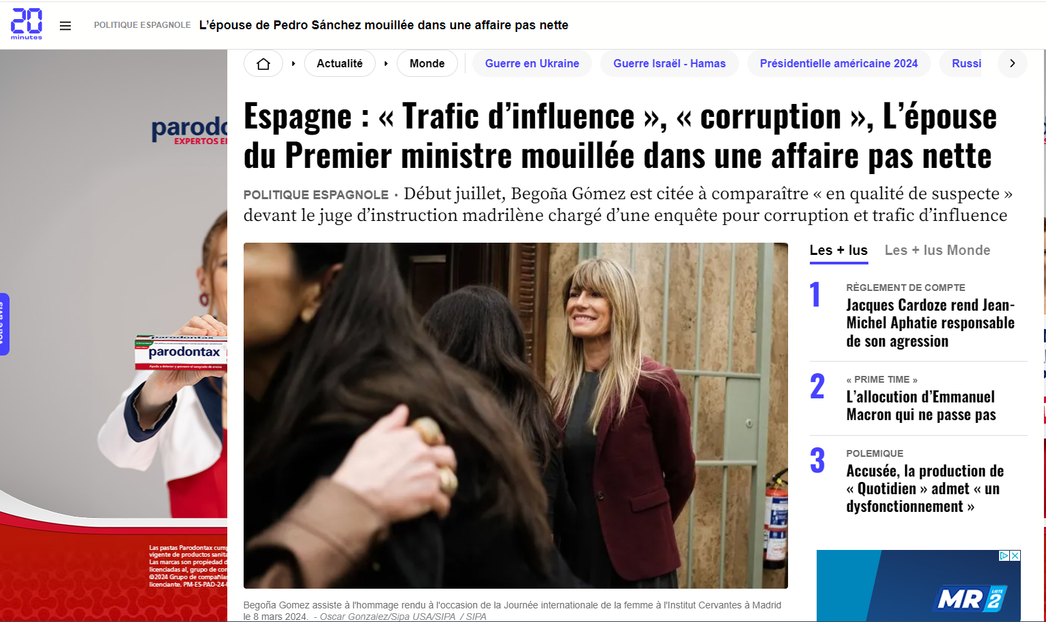Click the arrow between home and Actualité
Image resolution: width=1046 pixels, height=622 pixels.
(293, 63)
